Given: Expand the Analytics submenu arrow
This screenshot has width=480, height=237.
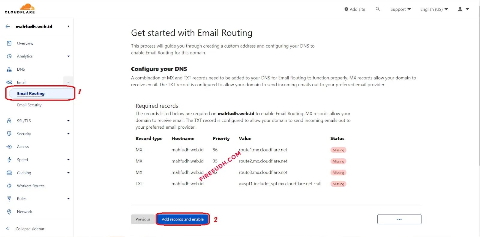Looking at the screenshot, I should coord(68,56).
